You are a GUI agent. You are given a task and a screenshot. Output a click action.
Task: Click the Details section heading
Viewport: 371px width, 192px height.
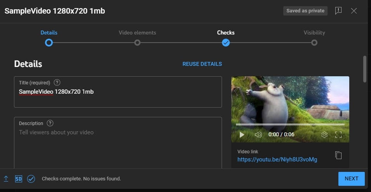[28, 64]
